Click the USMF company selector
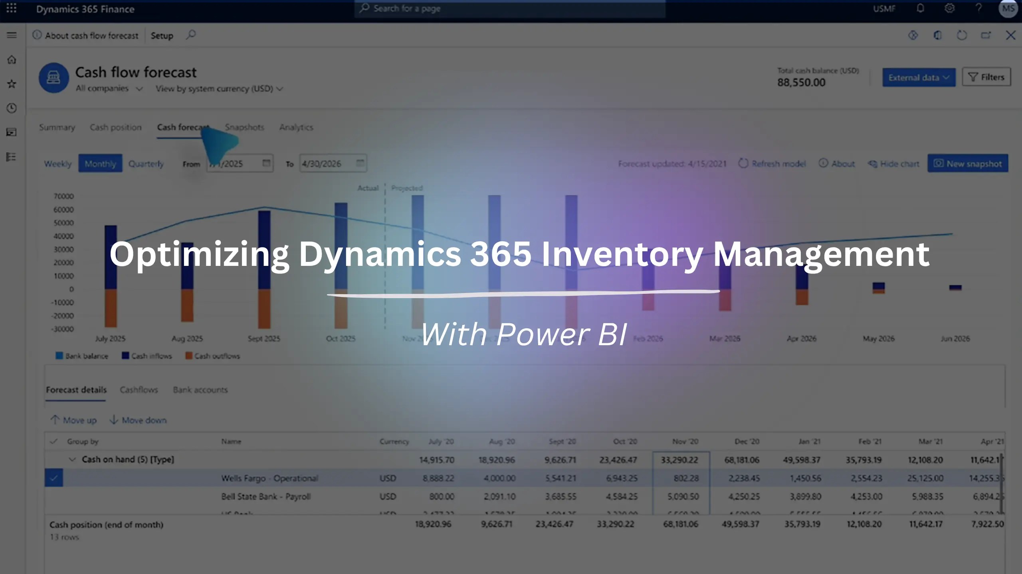Image resolution: width=1022 pixels, height=574 pixels. pos(884,8)
